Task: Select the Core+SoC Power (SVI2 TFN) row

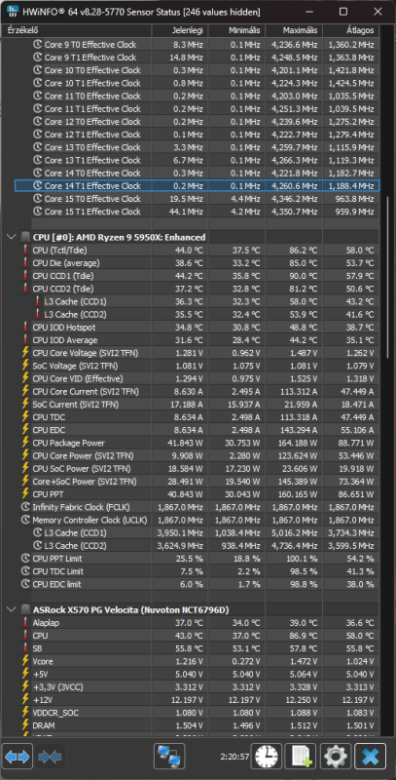Action: point(197,482)
